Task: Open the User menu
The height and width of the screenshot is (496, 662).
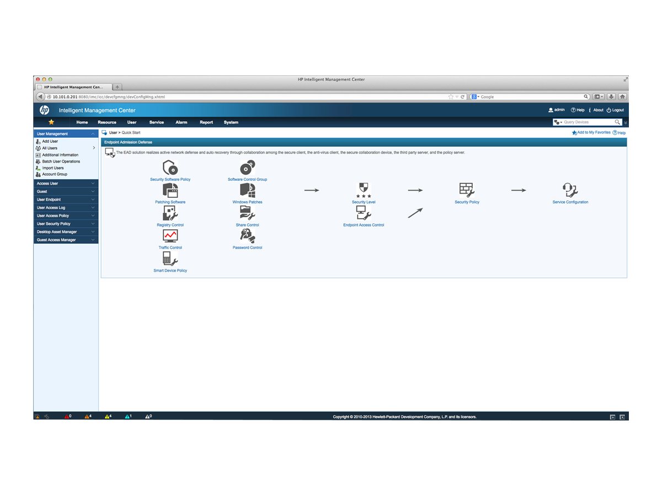Action: click(132, 122)
